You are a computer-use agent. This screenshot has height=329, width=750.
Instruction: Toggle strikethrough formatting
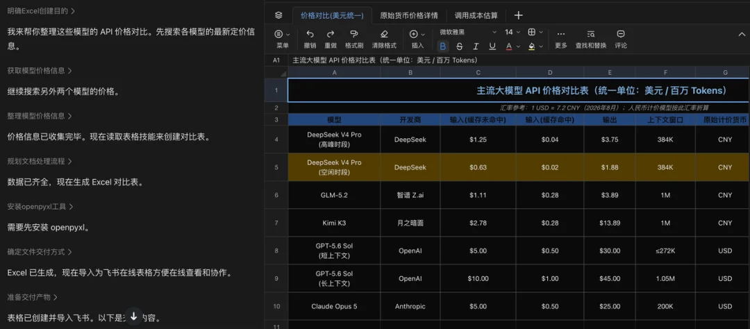(x=459, y=47)
